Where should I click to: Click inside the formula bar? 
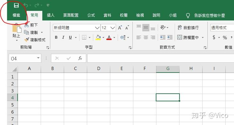(161, 58)
